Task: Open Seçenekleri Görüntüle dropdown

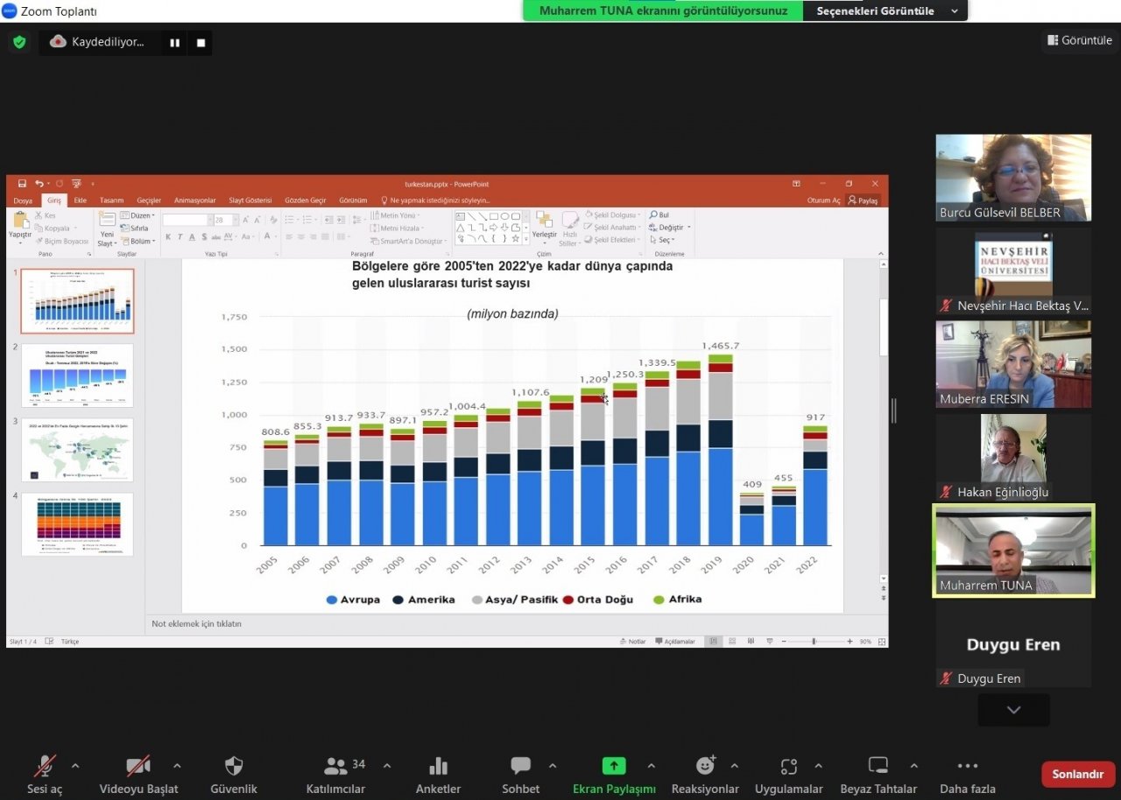Action: point(885,11)
